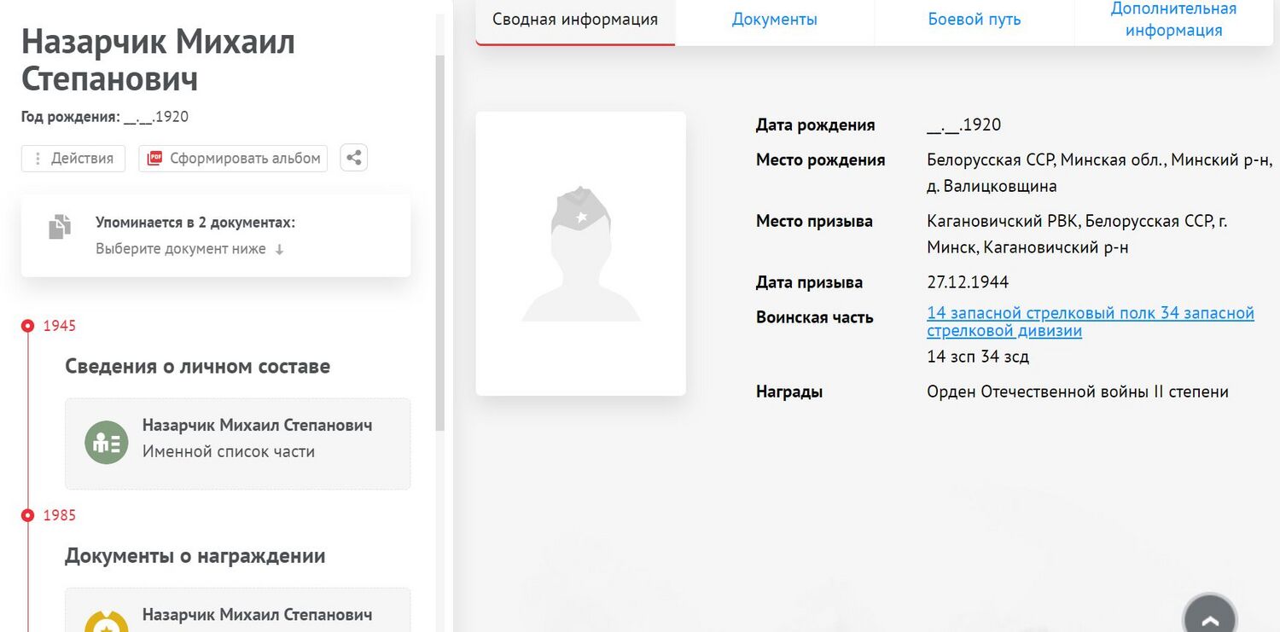Open the Именной список части document card
1280x632 pixels.
[238, 444]
